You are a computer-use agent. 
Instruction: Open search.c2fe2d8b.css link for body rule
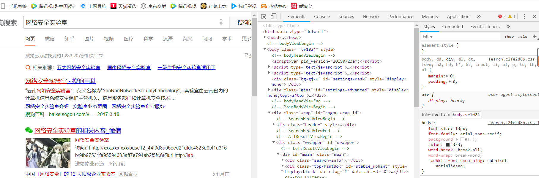pyautogui.click(x=513, y=123)
